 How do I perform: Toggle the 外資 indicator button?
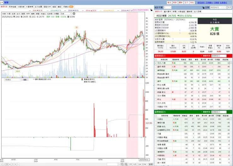(x=9, y=14)
